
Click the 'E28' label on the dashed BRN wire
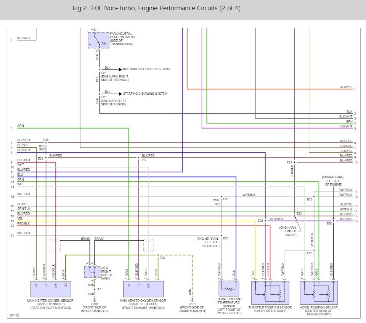pyautogui.click(x=162, y=258)
